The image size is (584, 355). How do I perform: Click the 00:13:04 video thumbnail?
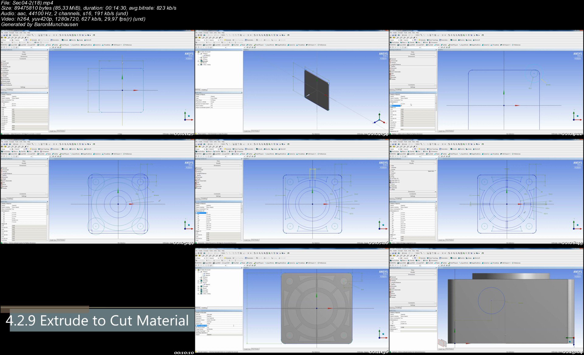[x=486, y=301]
